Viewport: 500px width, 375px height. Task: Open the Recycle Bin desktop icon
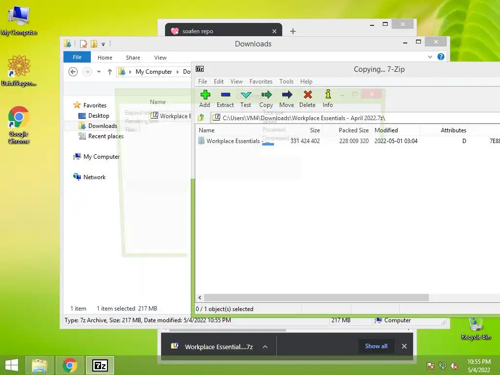point(476,329)
